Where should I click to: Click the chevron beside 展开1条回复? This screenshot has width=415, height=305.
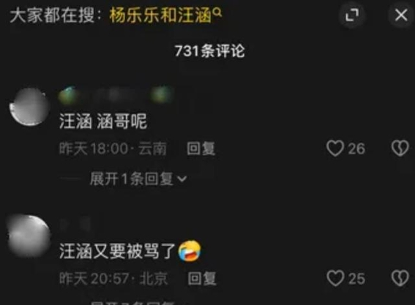point(182,180)
